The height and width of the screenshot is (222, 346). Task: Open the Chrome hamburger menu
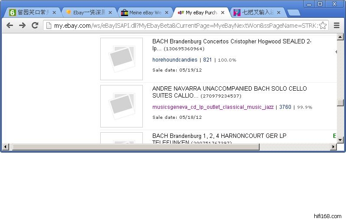tap(336, 26)
